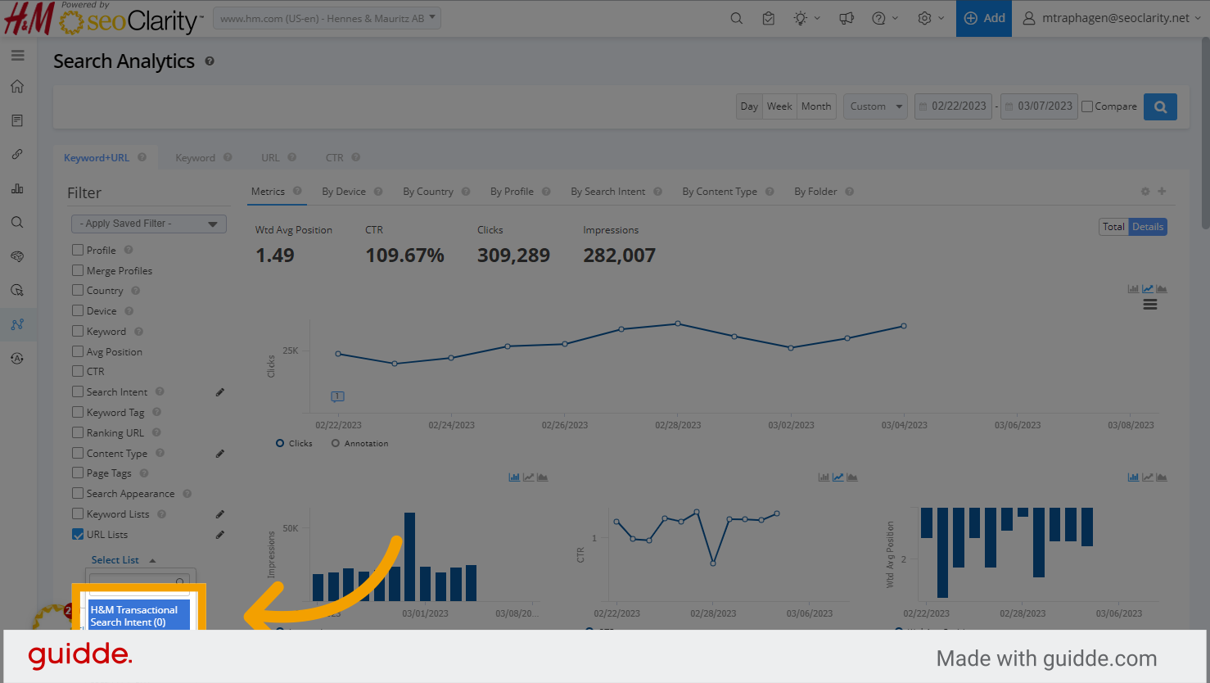This screenshot has width=1210, height=683.
Task: Click the blue search magnifier button
Action: 1160,106
